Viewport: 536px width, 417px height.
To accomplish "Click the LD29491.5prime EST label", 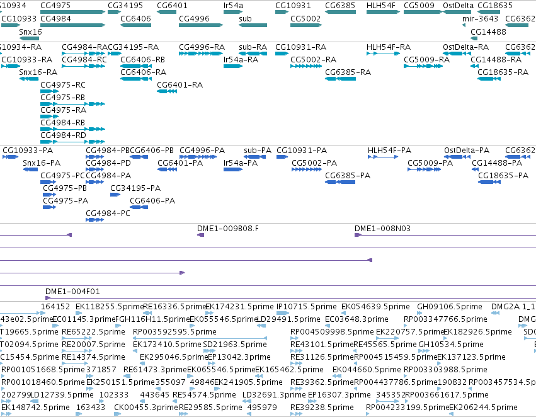I will (288, 319).
